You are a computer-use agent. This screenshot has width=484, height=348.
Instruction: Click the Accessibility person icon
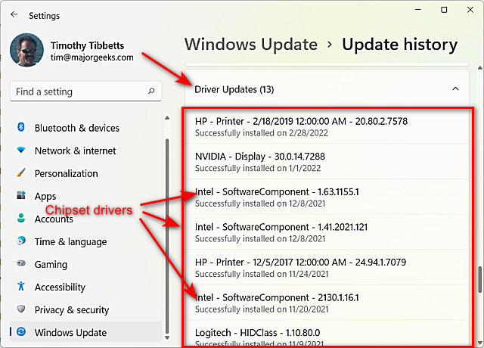tap(21, 287)
